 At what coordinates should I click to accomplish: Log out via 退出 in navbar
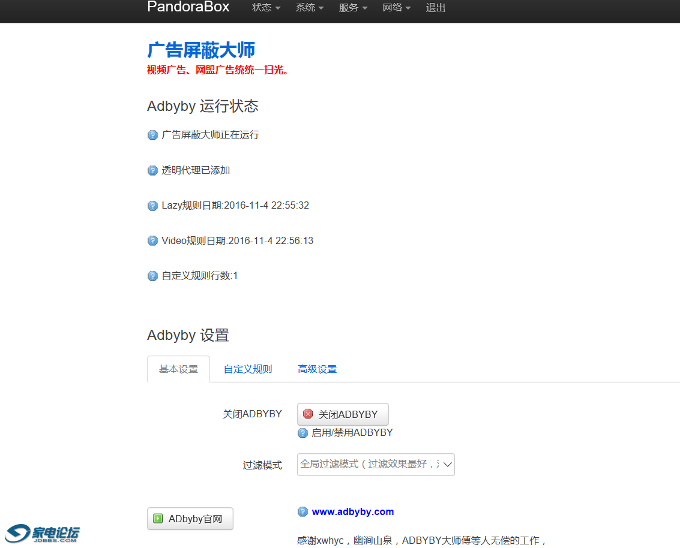(x=435, y=8)
